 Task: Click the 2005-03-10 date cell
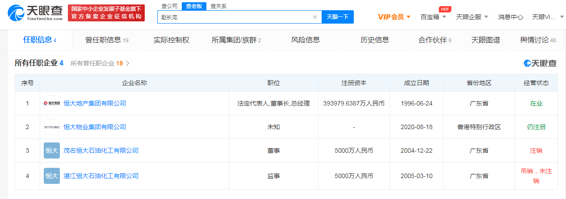click(416, 176)
